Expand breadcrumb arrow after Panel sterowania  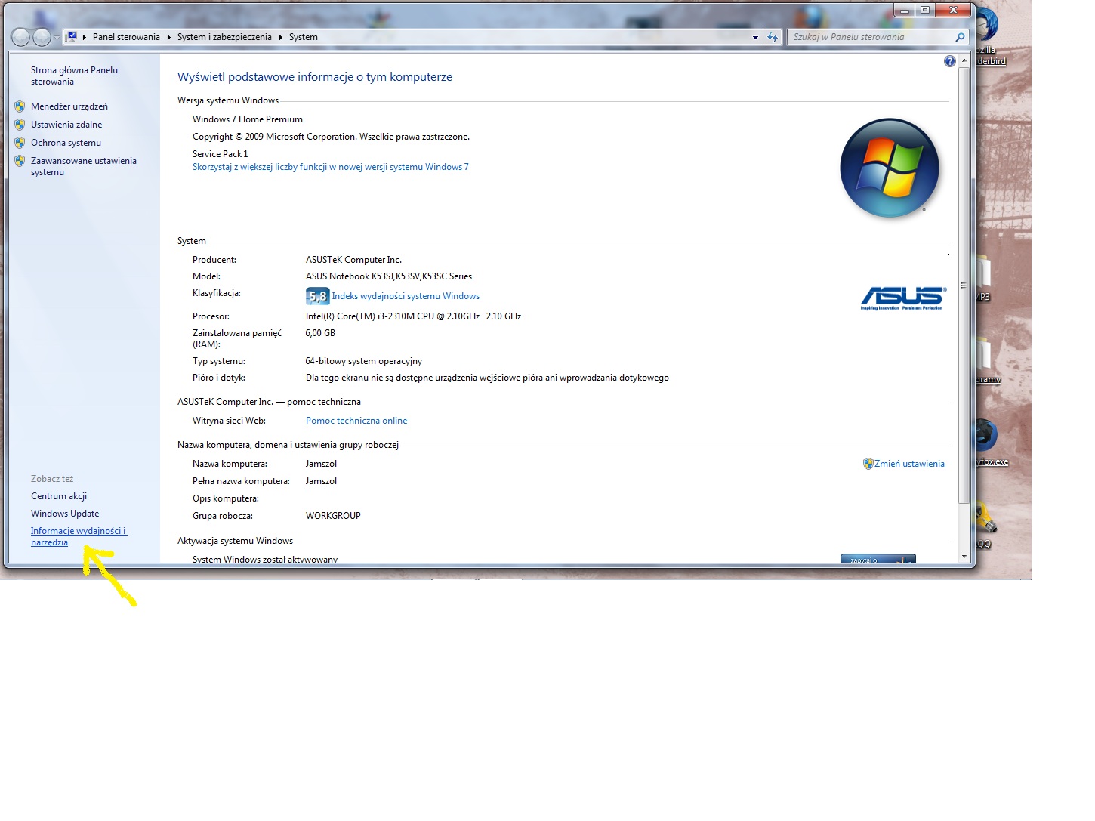(x=169, y=37)
